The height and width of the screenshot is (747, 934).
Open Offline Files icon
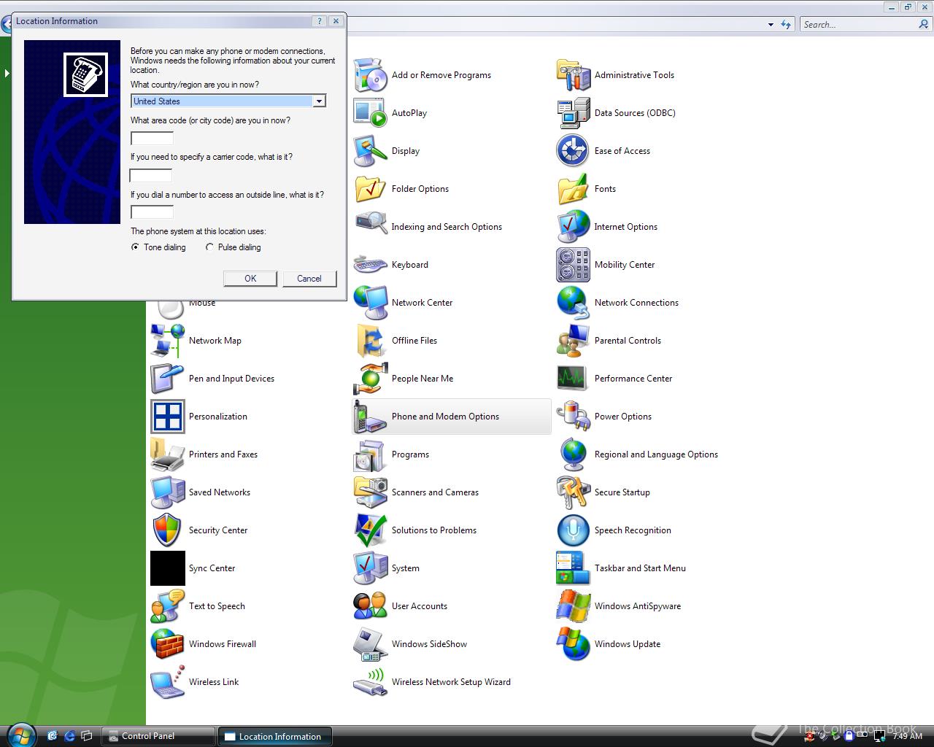pyautogui.click(x=371, y=341)
